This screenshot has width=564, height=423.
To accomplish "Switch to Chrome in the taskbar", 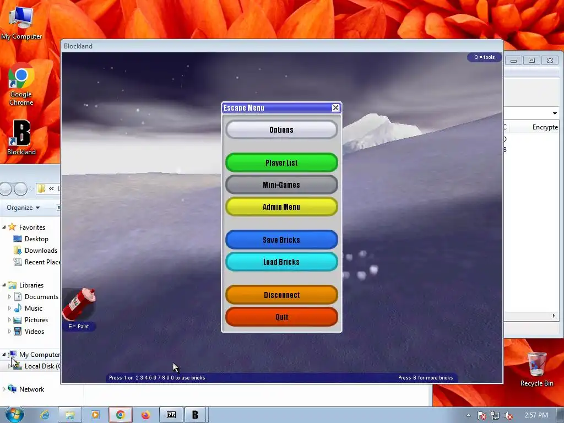I will 121,415.
